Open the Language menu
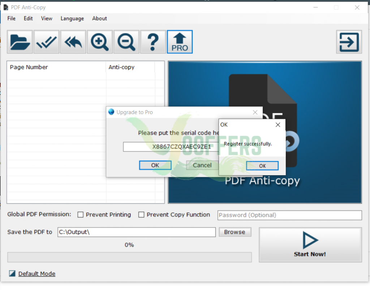The height and width of the screenshot is (290, 370). click(72, 18)
